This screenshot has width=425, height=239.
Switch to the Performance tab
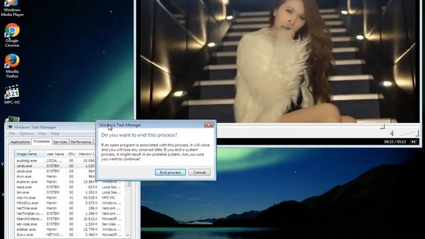tap(81, 142)
